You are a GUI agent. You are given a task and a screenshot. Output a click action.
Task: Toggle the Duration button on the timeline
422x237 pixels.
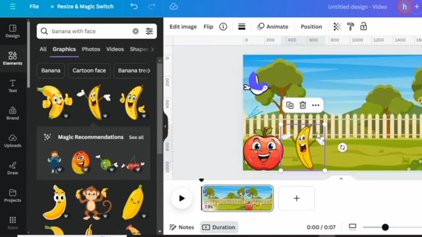coord(219,227)
